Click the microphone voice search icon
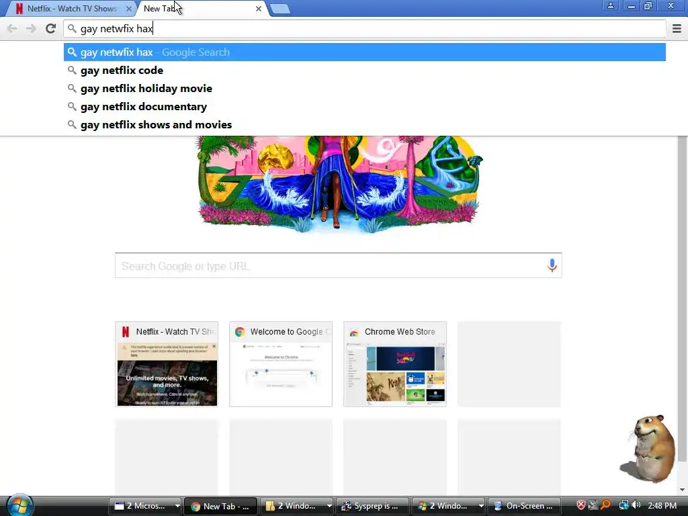 coord(552,265)
